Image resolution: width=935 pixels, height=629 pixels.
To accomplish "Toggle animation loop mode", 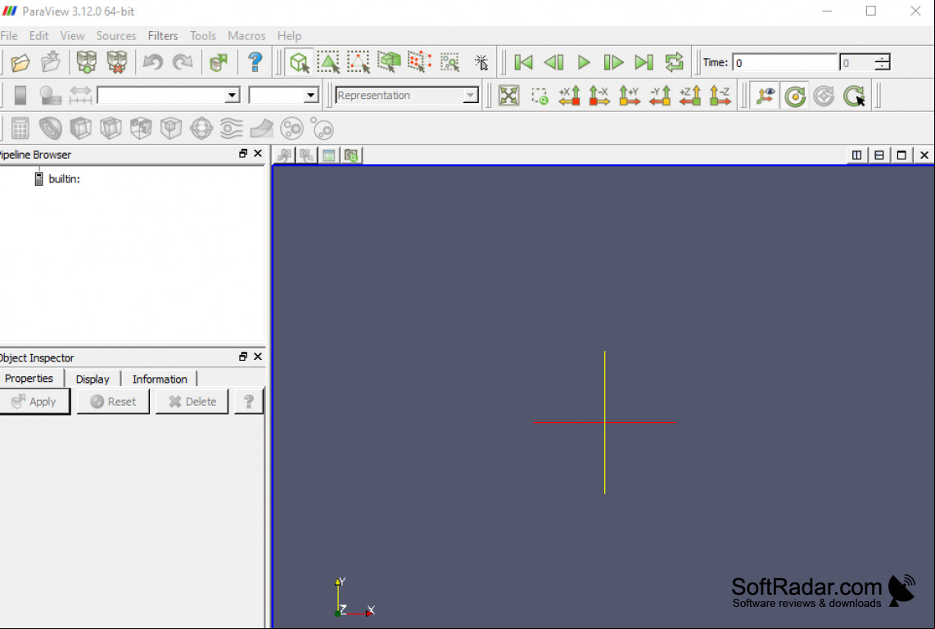I will [675, 62].
